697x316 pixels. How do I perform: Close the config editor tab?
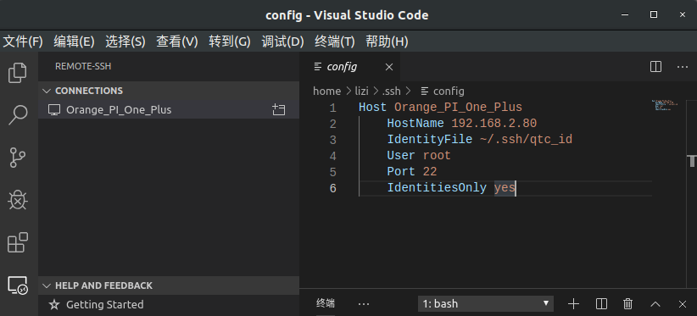pyautogui.click(x=389, y=67)
